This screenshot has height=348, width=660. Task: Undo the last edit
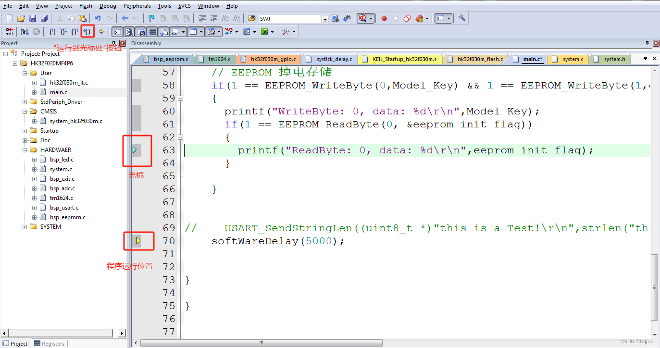[x=98, y=18]
